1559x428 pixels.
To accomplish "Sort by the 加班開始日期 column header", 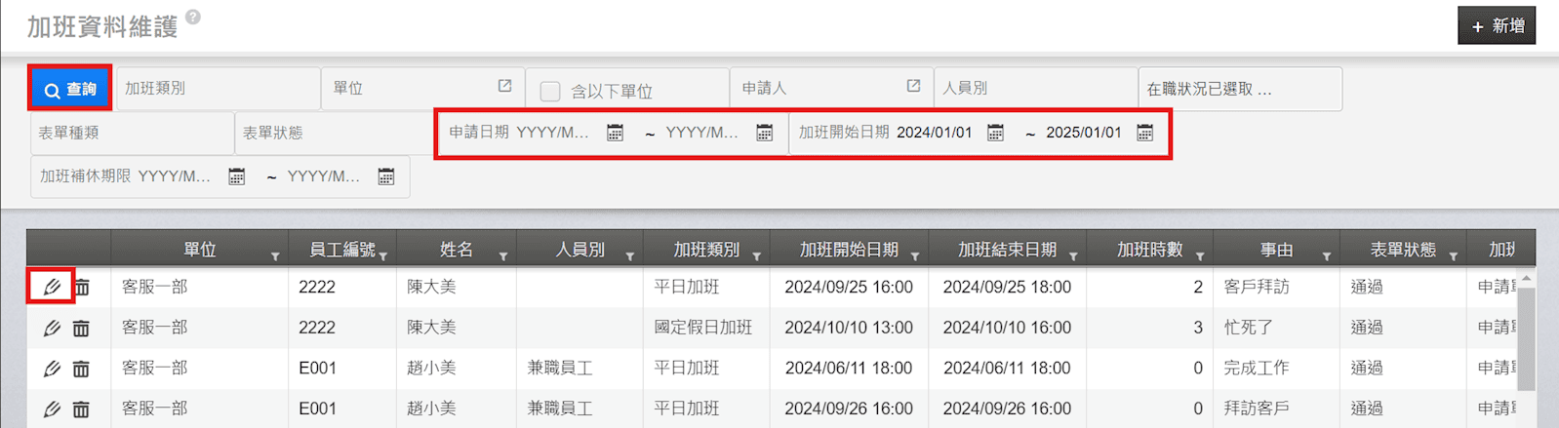I will point(849,250).
